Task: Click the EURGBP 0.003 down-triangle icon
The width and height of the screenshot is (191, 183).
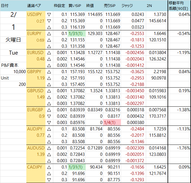Action: click(49, 123)
